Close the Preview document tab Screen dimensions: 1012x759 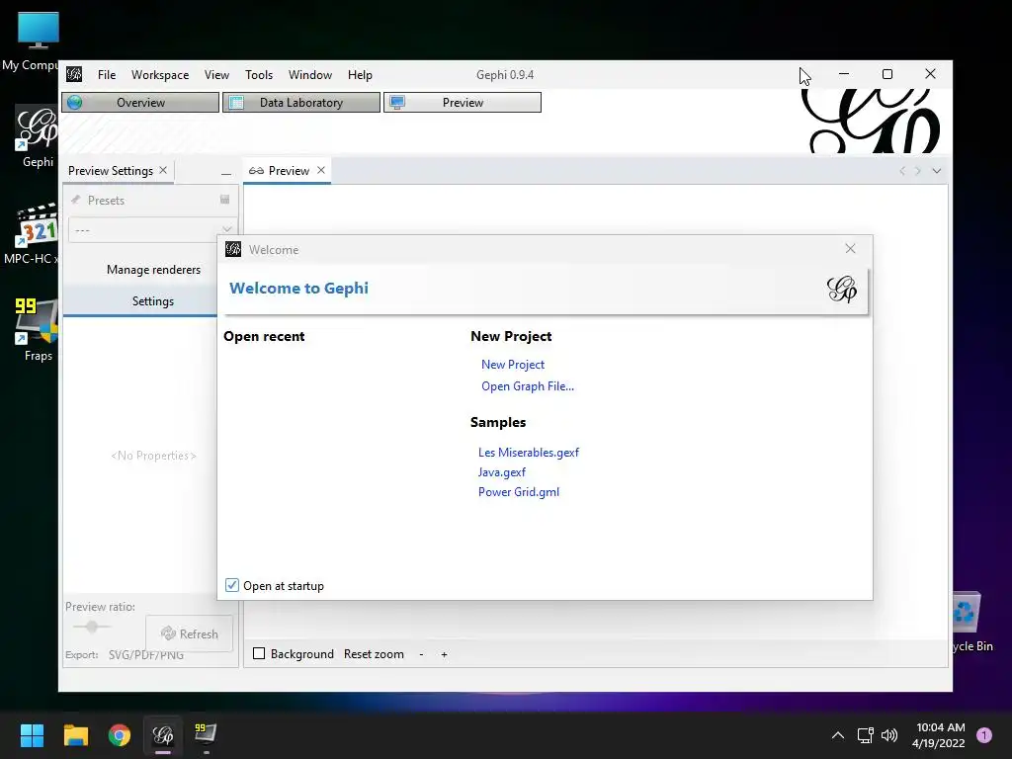(321, 170)
